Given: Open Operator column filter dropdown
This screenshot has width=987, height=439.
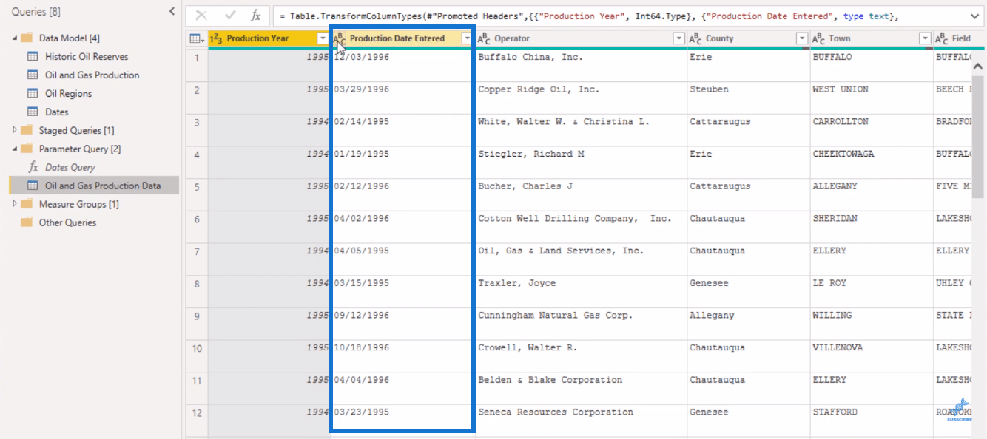Looking at the screenshot, I should (678, 38).
